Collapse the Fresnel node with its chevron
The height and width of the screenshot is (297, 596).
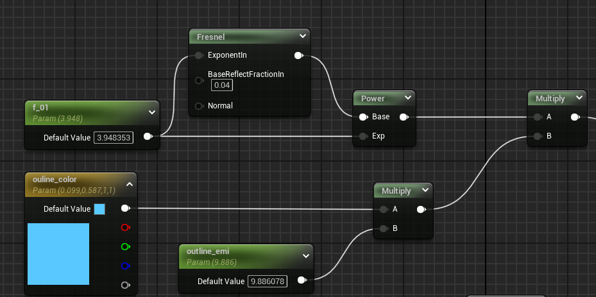303,37
